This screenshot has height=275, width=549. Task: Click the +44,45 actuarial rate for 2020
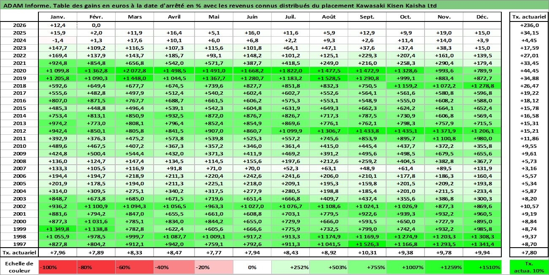pyautogui.click(x=529, y=70)
